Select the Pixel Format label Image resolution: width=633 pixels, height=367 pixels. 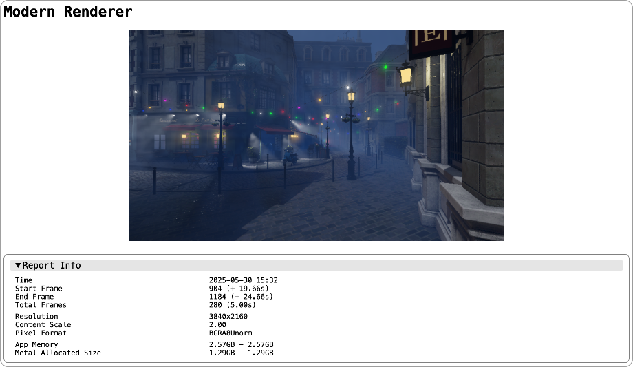41,333
